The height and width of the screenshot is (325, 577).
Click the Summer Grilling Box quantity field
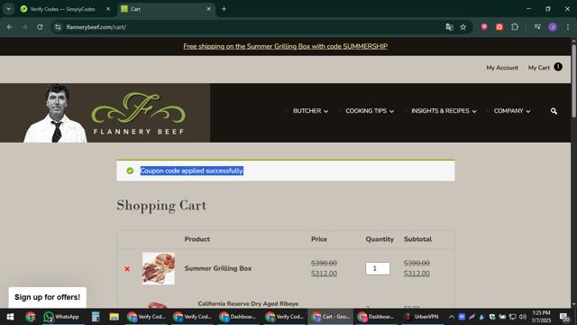tap(378, 268)
